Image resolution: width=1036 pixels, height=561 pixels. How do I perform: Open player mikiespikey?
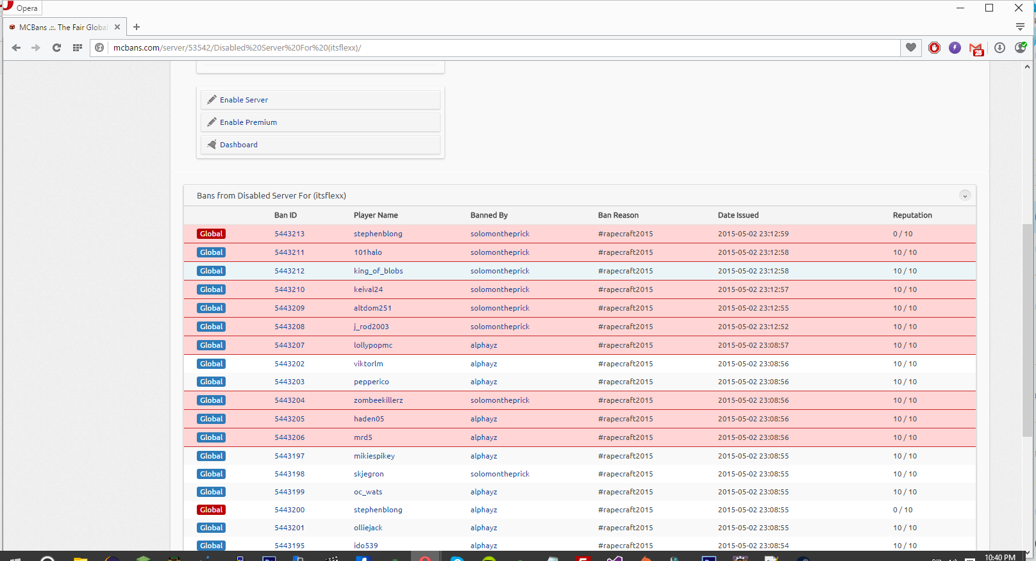coord(374,456)
